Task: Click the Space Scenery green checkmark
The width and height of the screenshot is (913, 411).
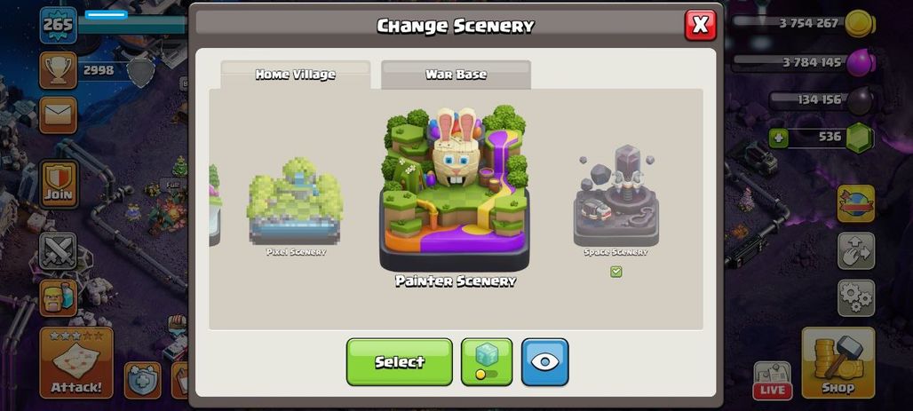Action: (x=616, y=272)
